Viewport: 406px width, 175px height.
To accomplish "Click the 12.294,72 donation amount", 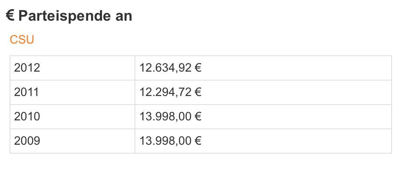I will [165, 92].
